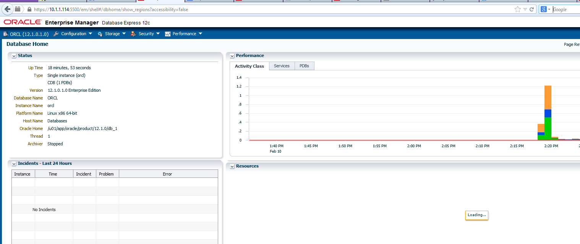
Task: Collapse the Resources section
Action: pos(232,166)
